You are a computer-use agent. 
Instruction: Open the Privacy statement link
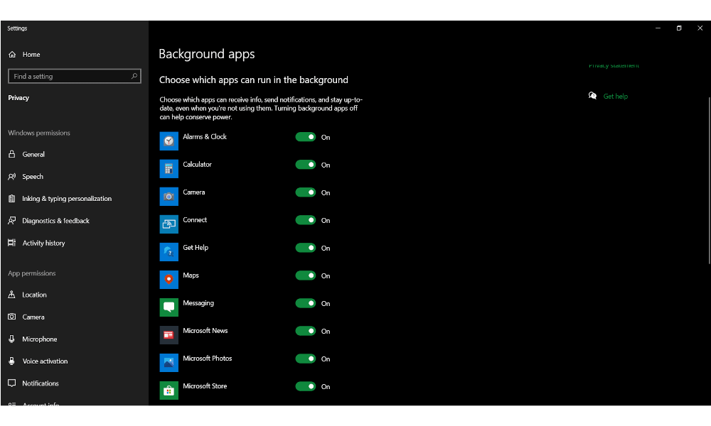(x=614, y=66)
